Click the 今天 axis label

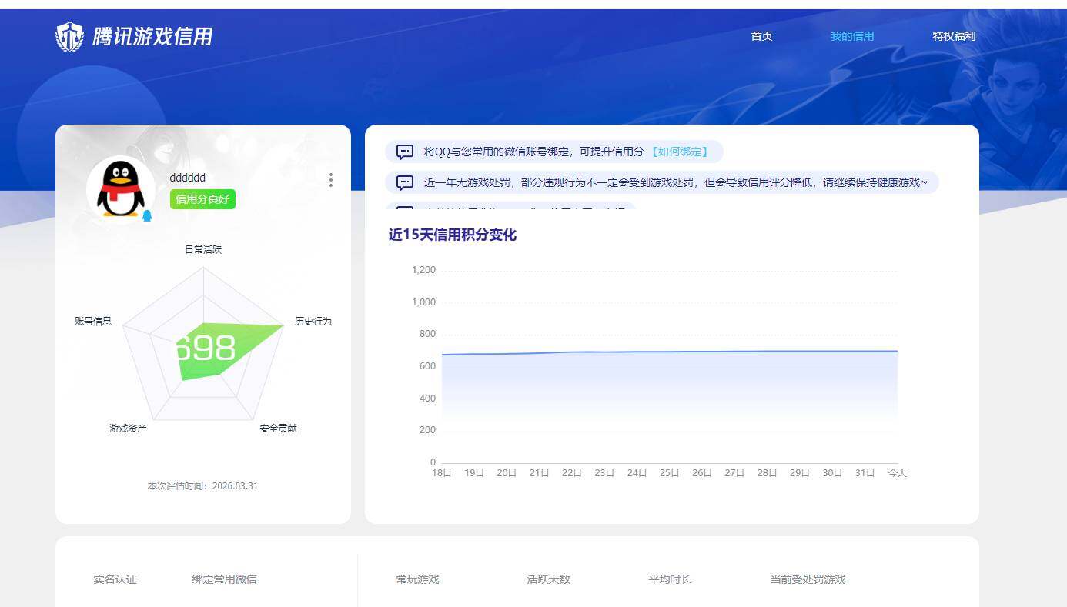tap(898, 473)
